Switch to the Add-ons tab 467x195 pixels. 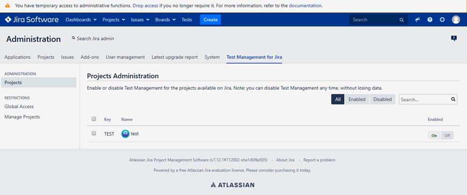click(90, 57)
